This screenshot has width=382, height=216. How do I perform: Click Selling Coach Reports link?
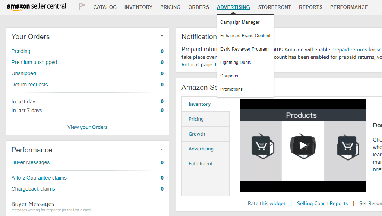[x=322, y=203]
